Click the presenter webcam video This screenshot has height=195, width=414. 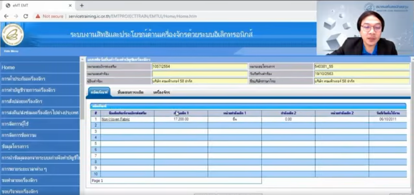click(365, 28)
